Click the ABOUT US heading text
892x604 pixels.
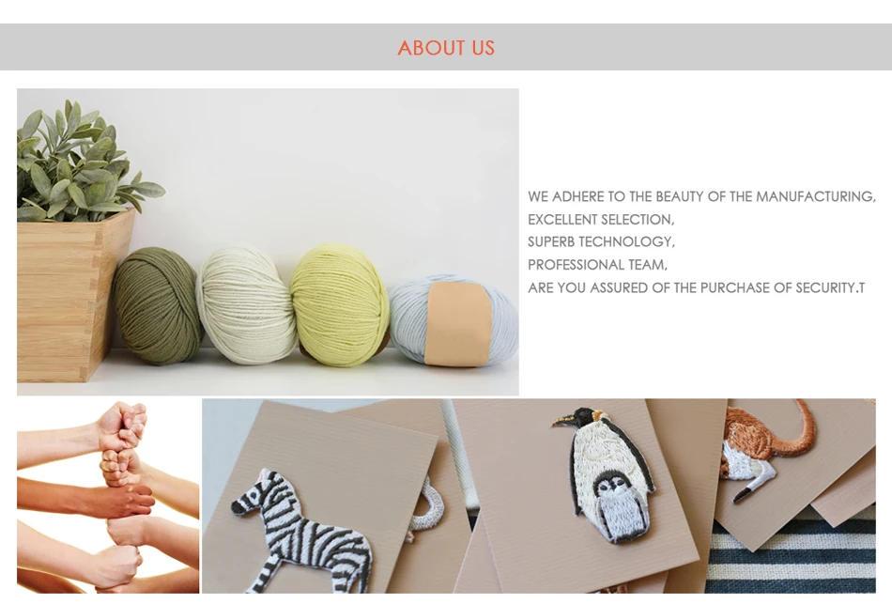point(446,48)
